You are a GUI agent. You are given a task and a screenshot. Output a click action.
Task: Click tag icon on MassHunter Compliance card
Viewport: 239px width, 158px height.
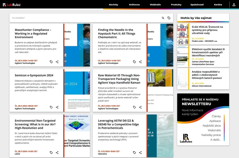click(51, 62)
